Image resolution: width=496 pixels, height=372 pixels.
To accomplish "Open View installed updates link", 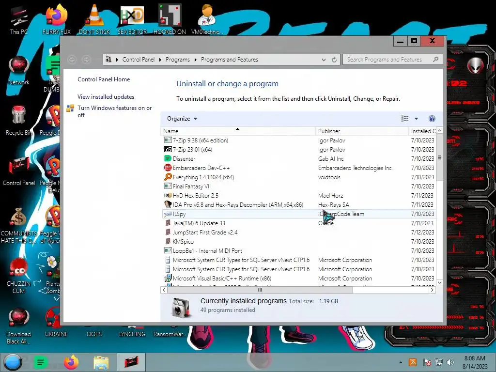I will click(x=106, y=97).
